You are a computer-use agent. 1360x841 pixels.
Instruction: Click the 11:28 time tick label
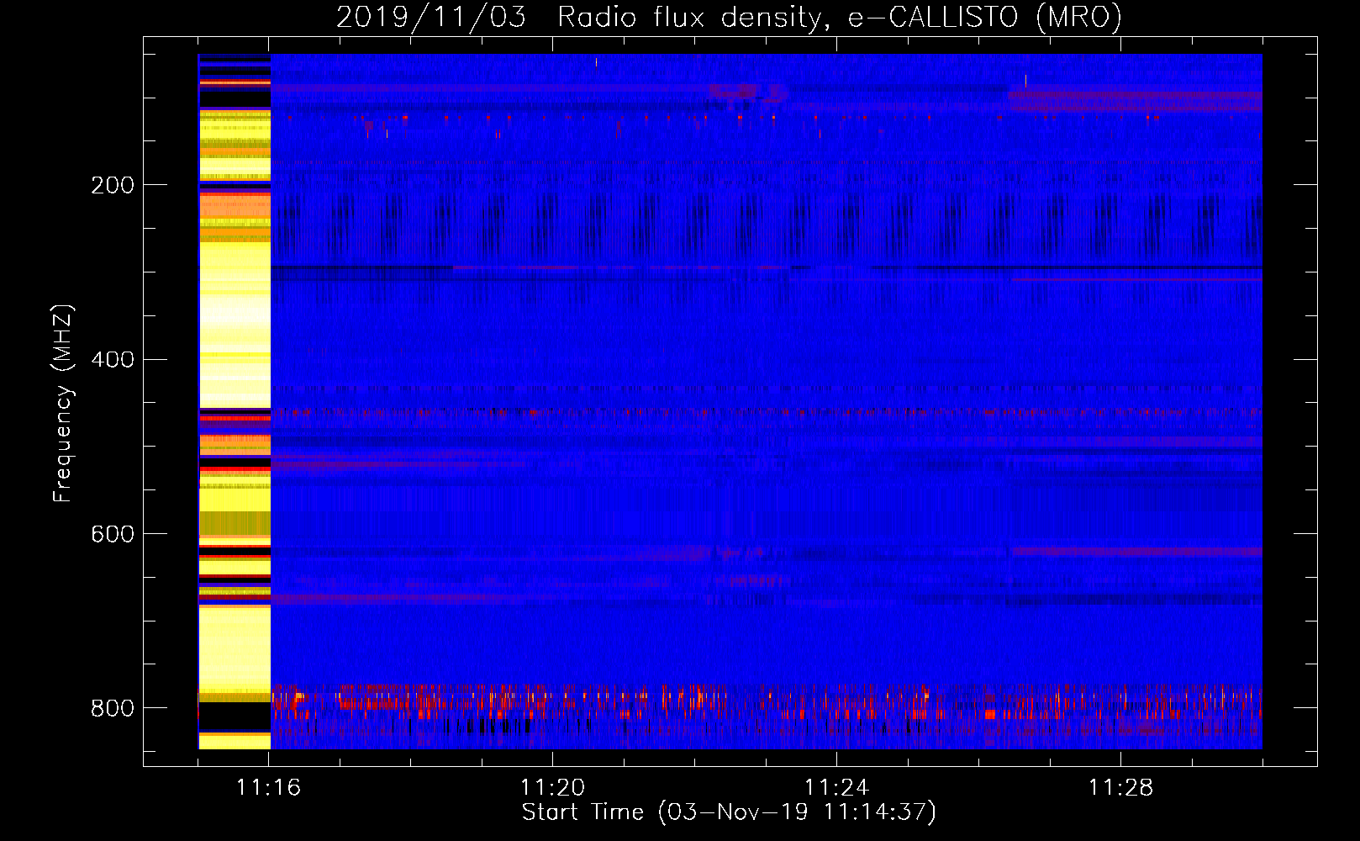(1120, 787)
